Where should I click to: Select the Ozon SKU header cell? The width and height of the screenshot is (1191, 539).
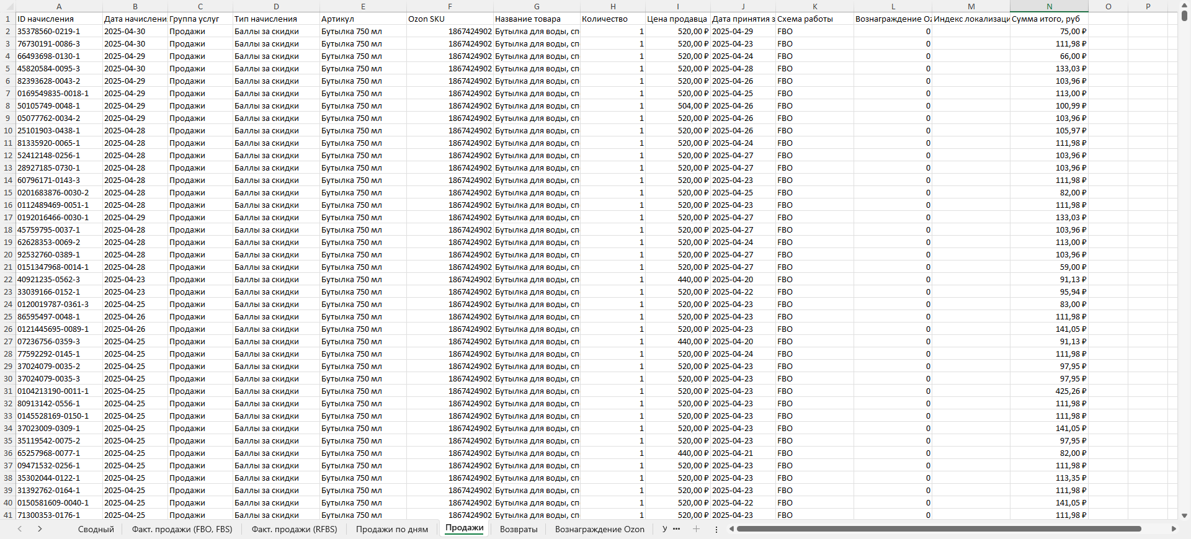point(450,19)
